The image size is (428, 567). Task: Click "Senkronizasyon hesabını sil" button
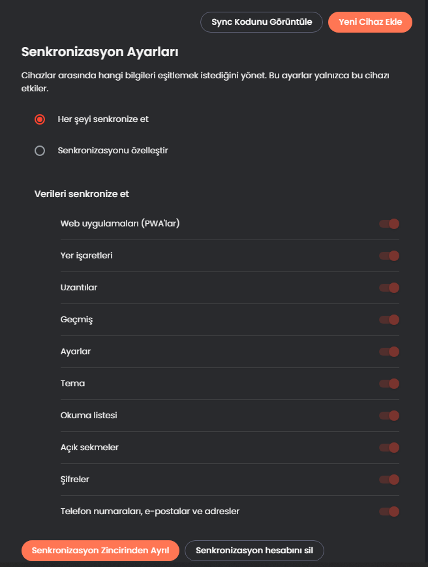point(254,551)
